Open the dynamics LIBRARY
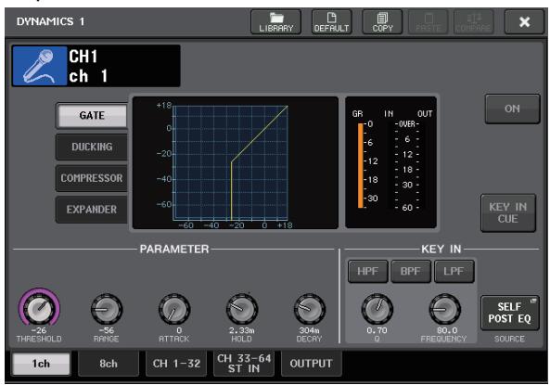Image resolution: width=550 pixels, height=385 pixels. click(x=276, y=22)
